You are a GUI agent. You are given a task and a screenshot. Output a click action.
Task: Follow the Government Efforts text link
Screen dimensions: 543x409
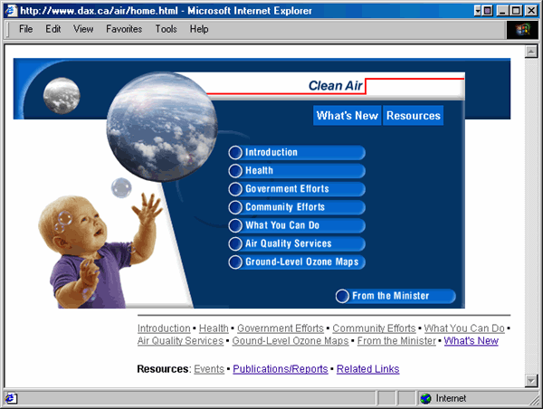(281, 328)
